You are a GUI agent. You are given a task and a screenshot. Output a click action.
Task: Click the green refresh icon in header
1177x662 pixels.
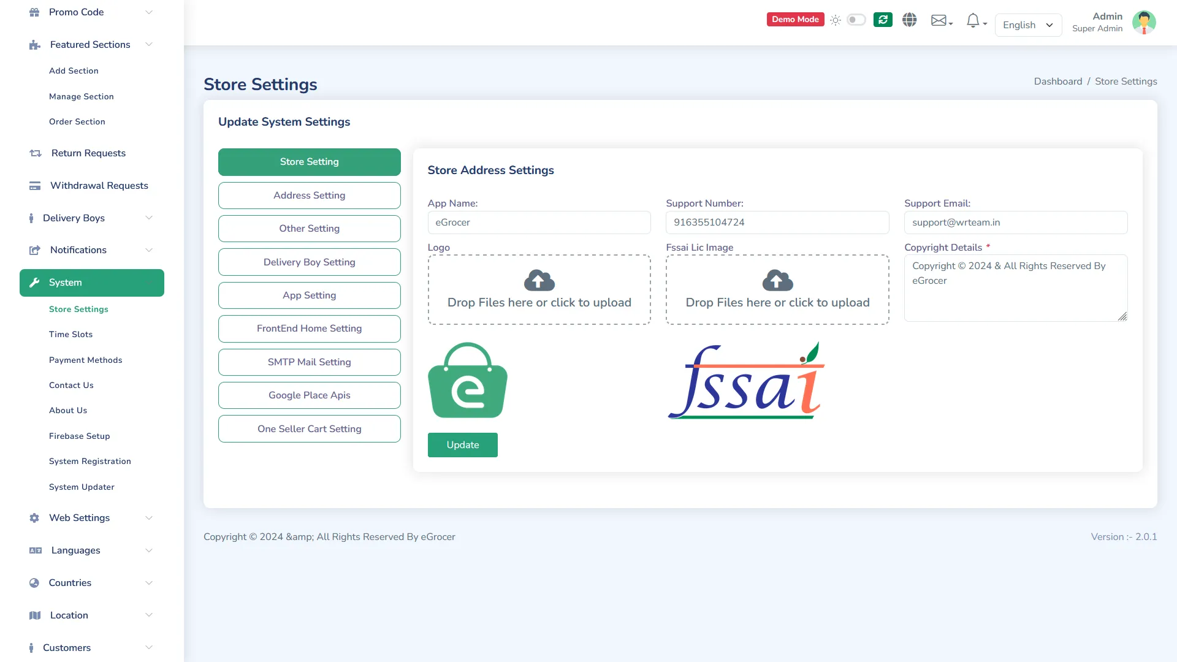(x=883, y=20)
